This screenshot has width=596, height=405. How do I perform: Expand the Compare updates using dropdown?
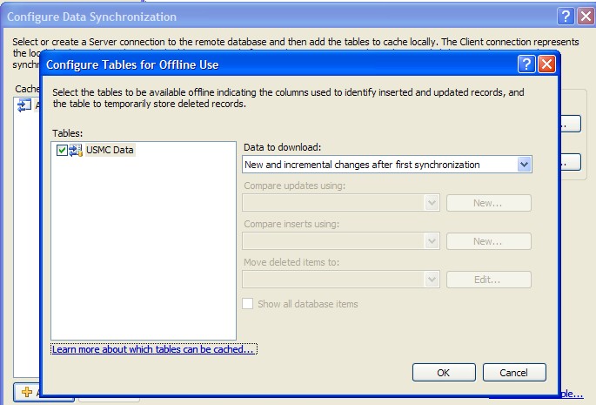pyautogui.click(x=432, y=203)
